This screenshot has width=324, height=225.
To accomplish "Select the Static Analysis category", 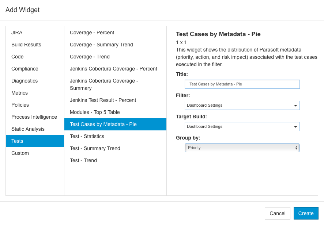I will (35, 129).
